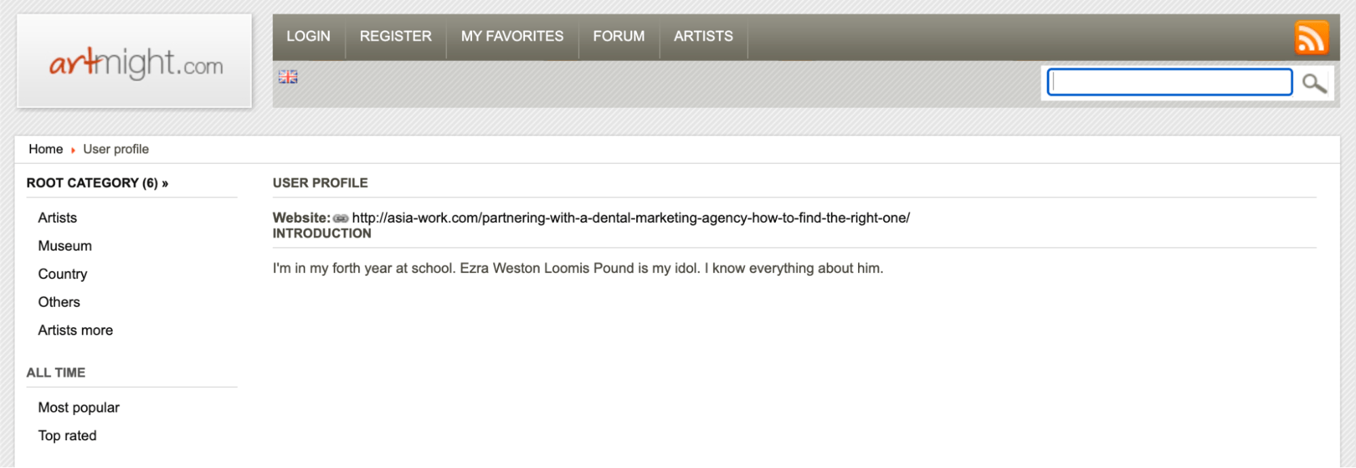Image resolution: width=1356 pixels, height=468 pixels.
Task: Open the Login menu item
Action: 308,37
